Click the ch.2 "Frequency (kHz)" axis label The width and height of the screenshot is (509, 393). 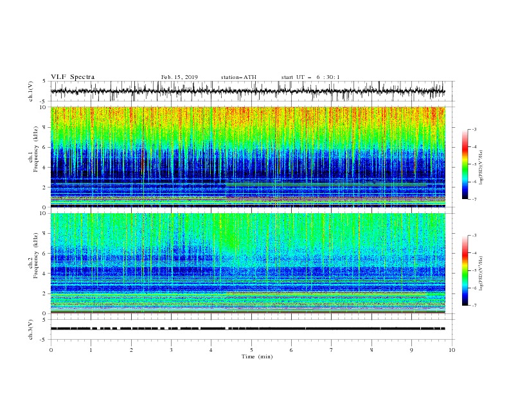point(36,256)
